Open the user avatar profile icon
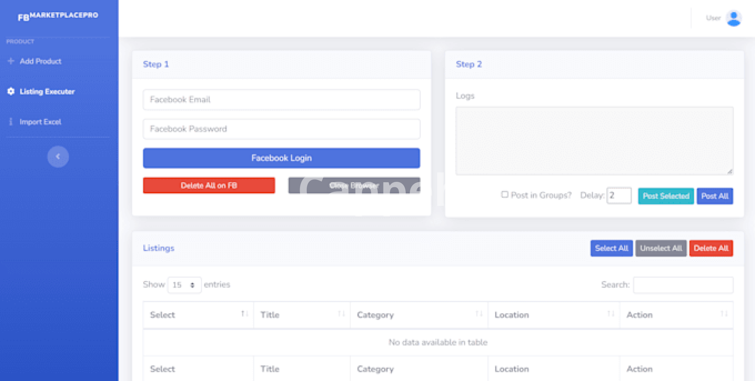Image resolution: width=755 pixels, height=381 pixels. tap(733, 18)
